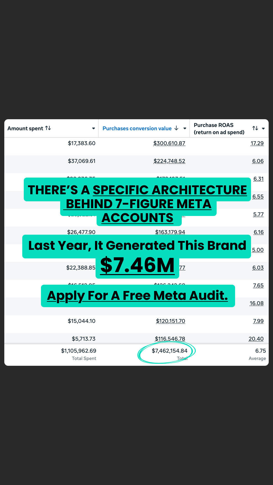Open Purchases conversion value column dropdown caret
This screenshot has height=485, width=273.
[185, 129]
